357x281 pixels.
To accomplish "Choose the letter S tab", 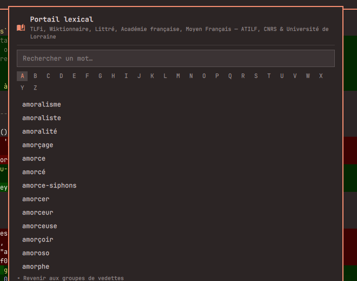I will tap(256, 76).
